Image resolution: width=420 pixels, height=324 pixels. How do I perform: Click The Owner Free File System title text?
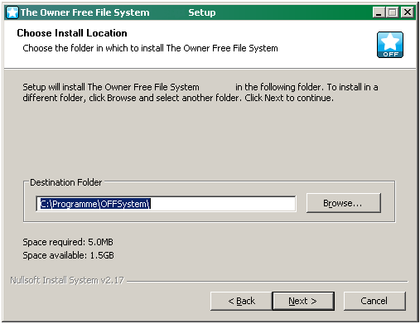[84, 12]
